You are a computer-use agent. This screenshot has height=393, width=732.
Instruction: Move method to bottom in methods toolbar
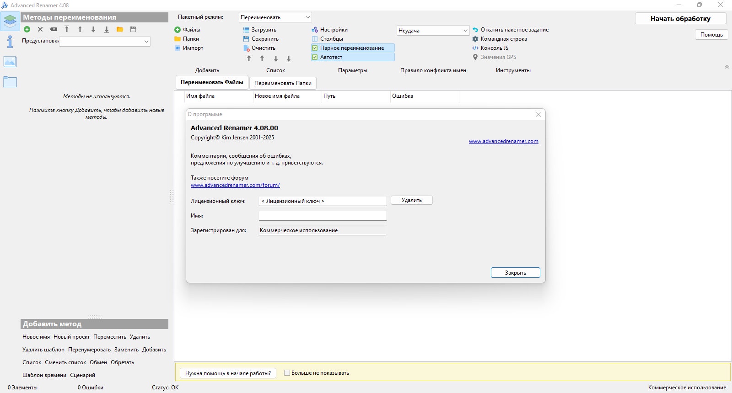(x=107, y=29)
